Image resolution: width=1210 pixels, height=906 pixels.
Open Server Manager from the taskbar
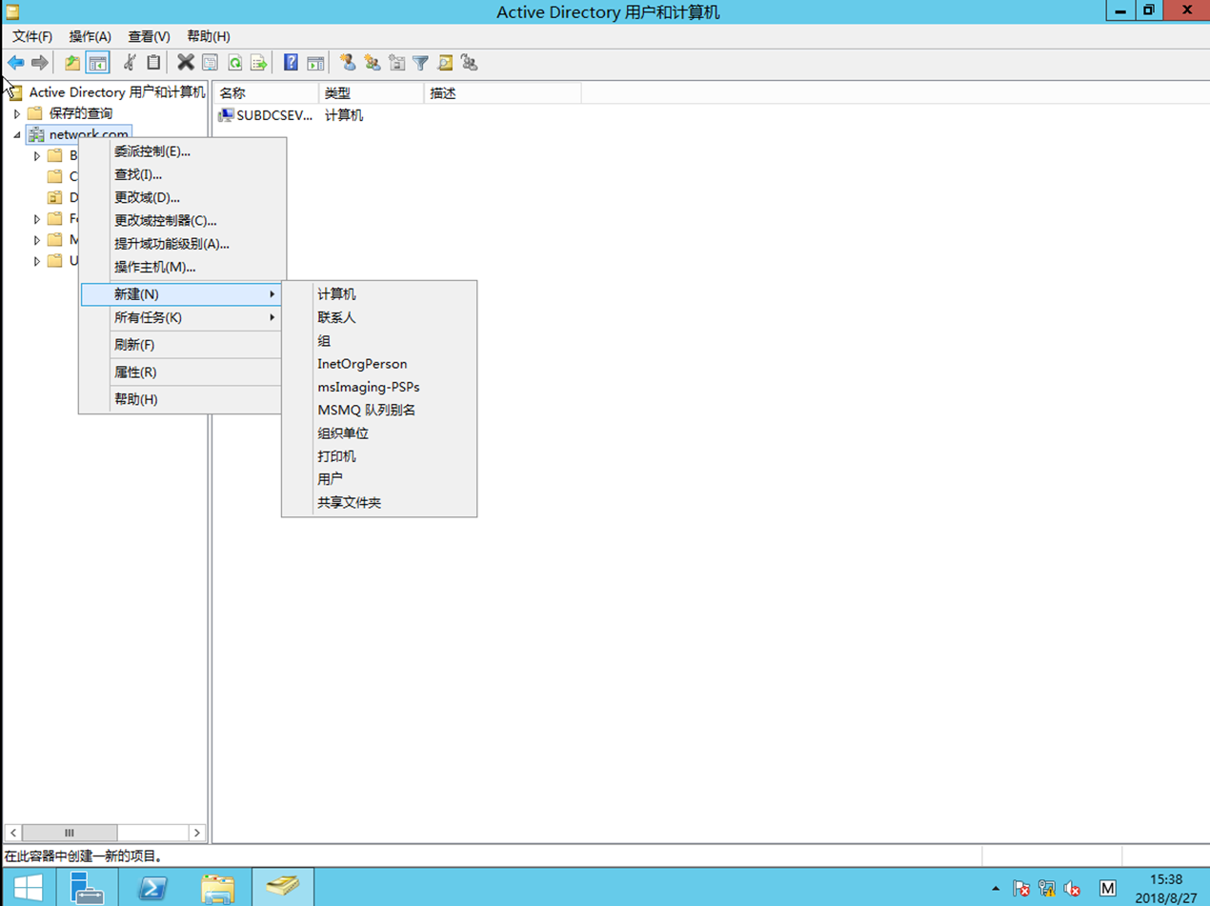[x=88, y=887]
